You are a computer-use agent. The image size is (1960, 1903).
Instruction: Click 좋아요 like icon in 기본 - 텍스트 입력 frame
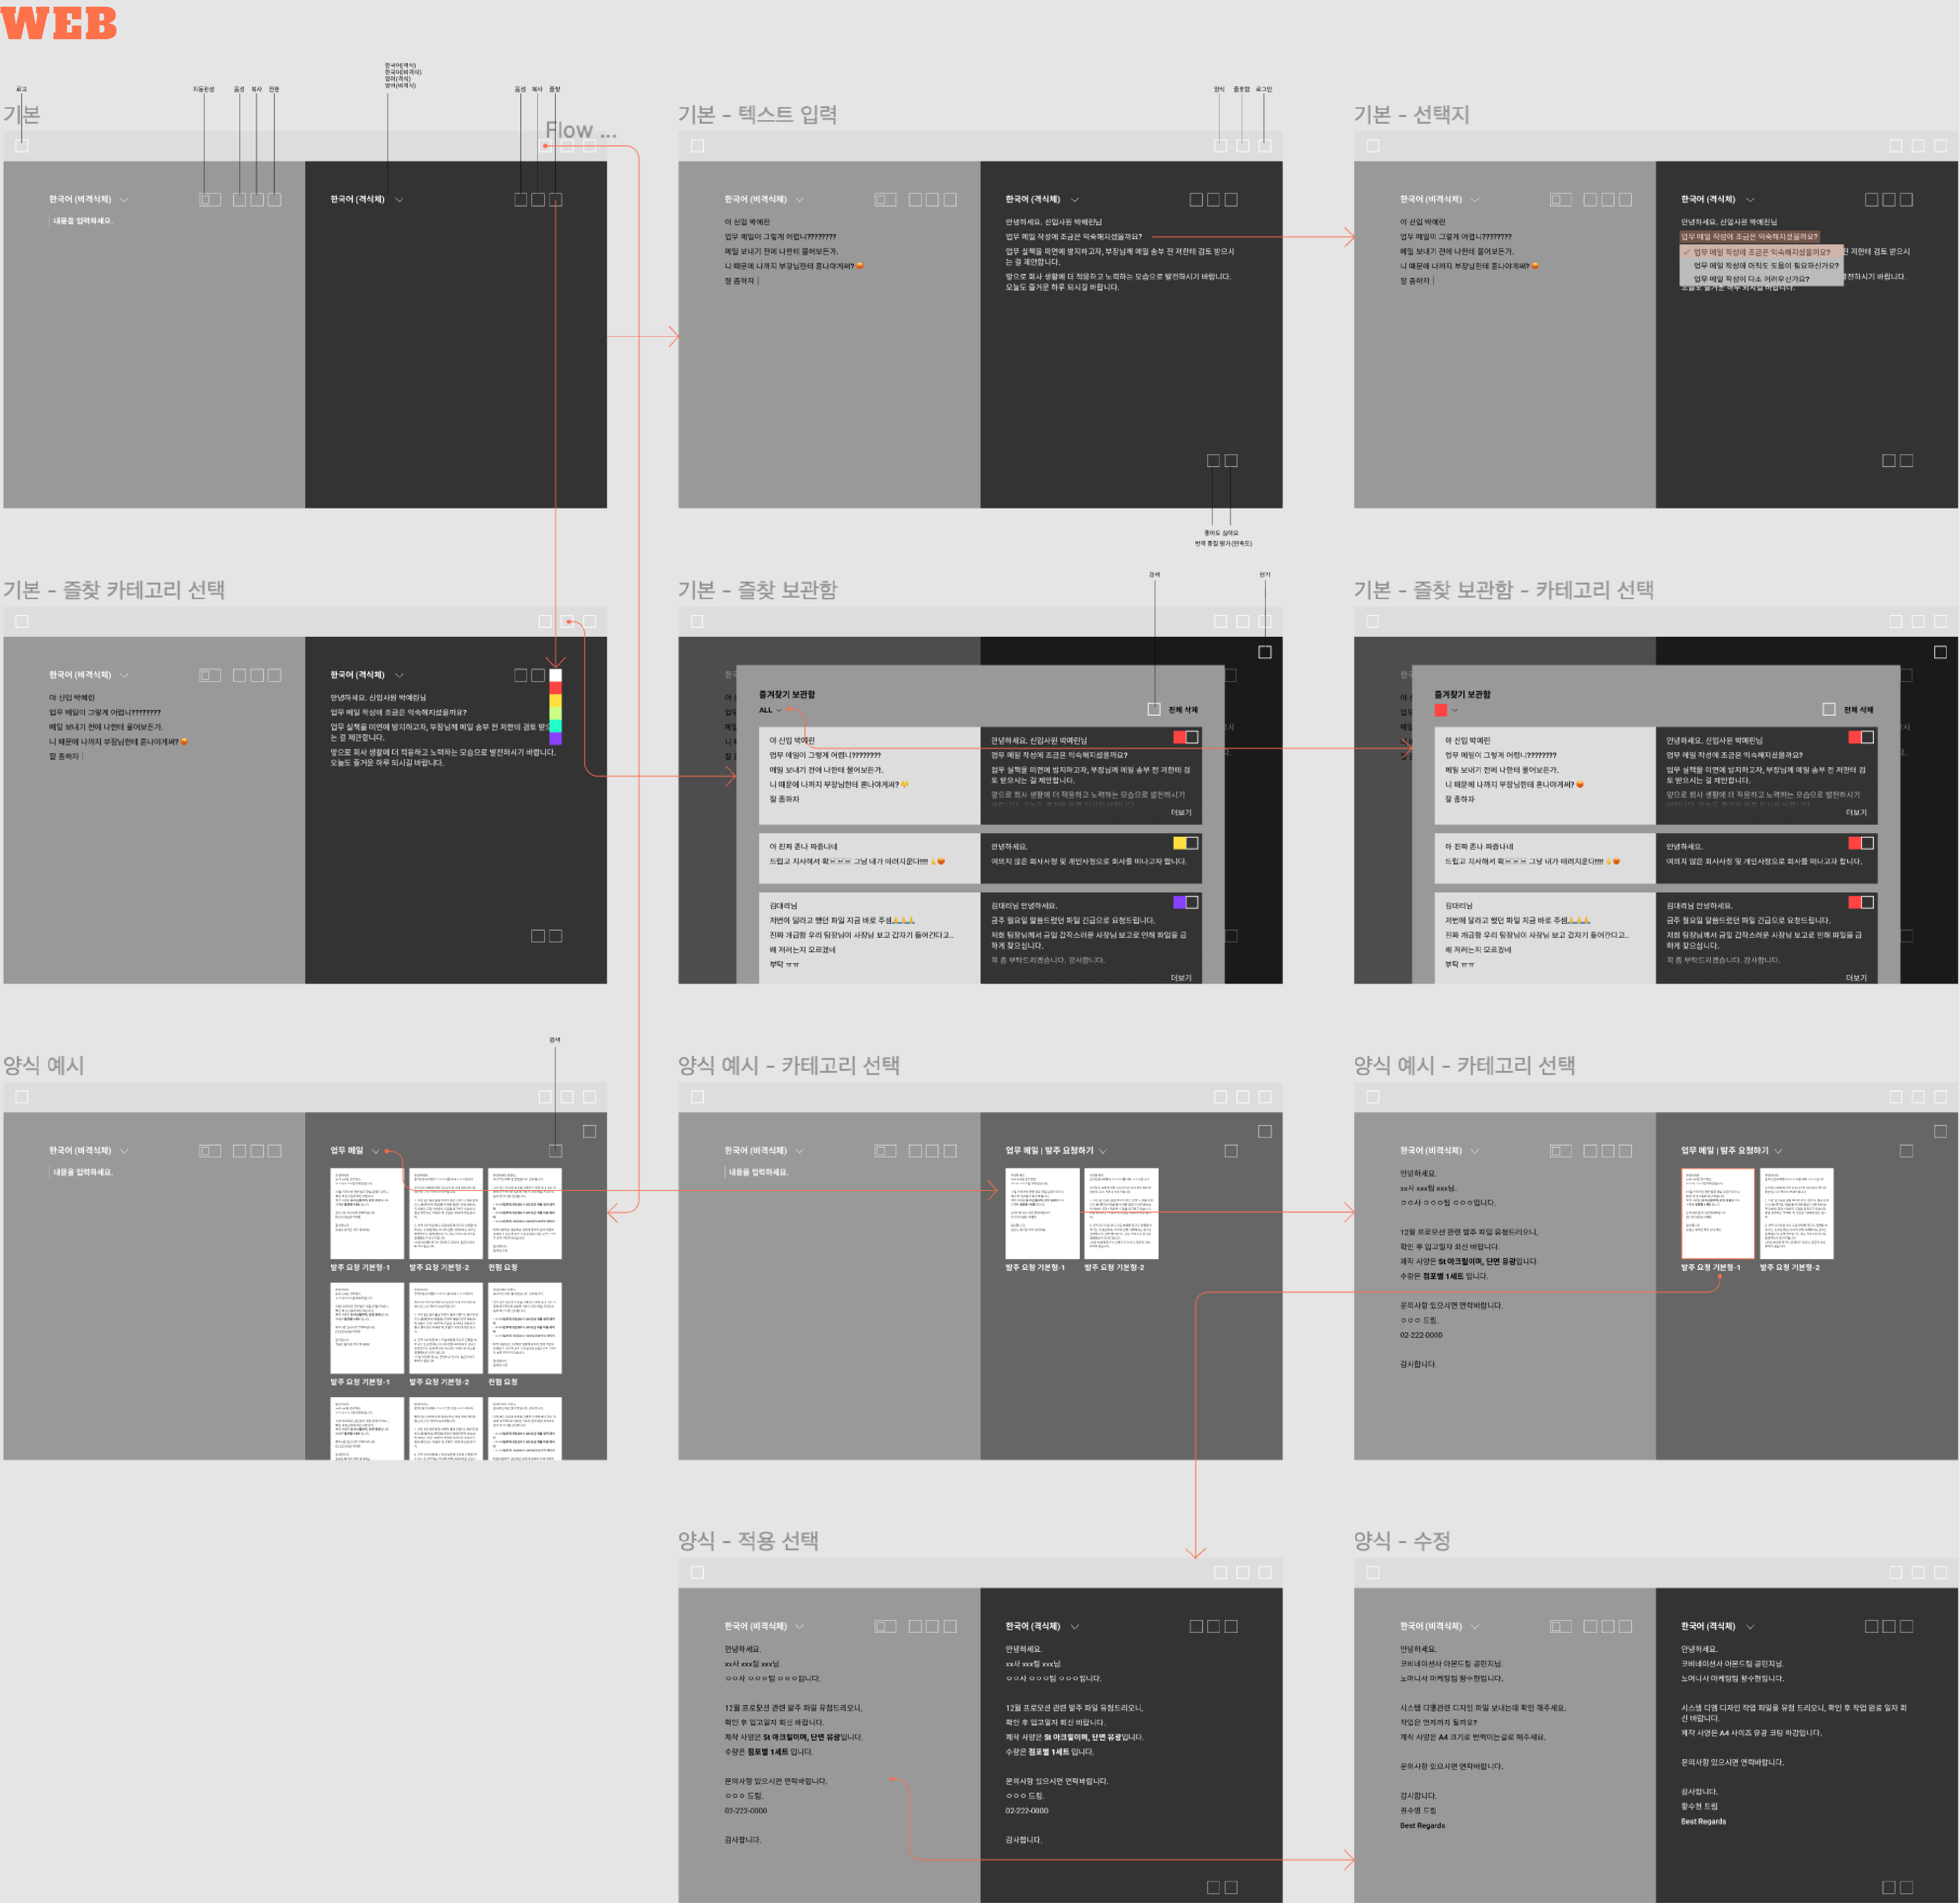1213,461
